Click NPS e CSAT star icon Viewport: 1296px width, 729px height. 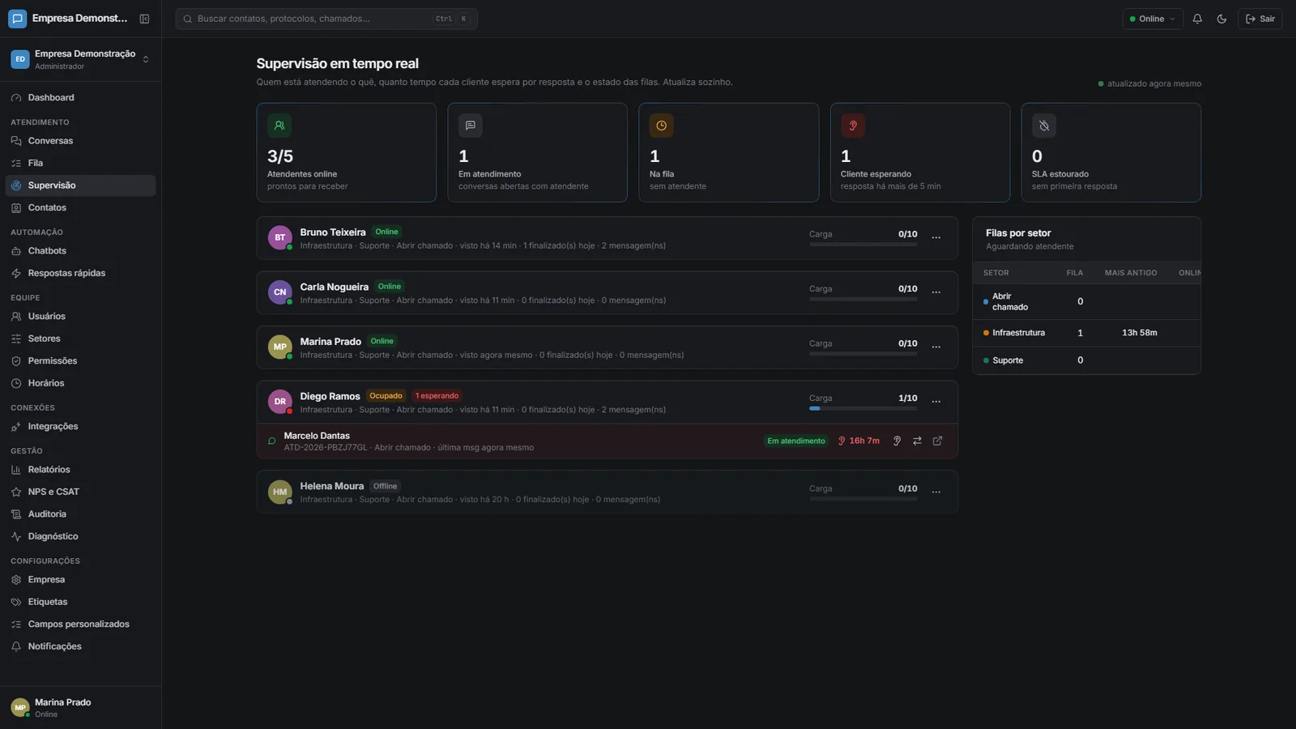click(x=16, y=492)
